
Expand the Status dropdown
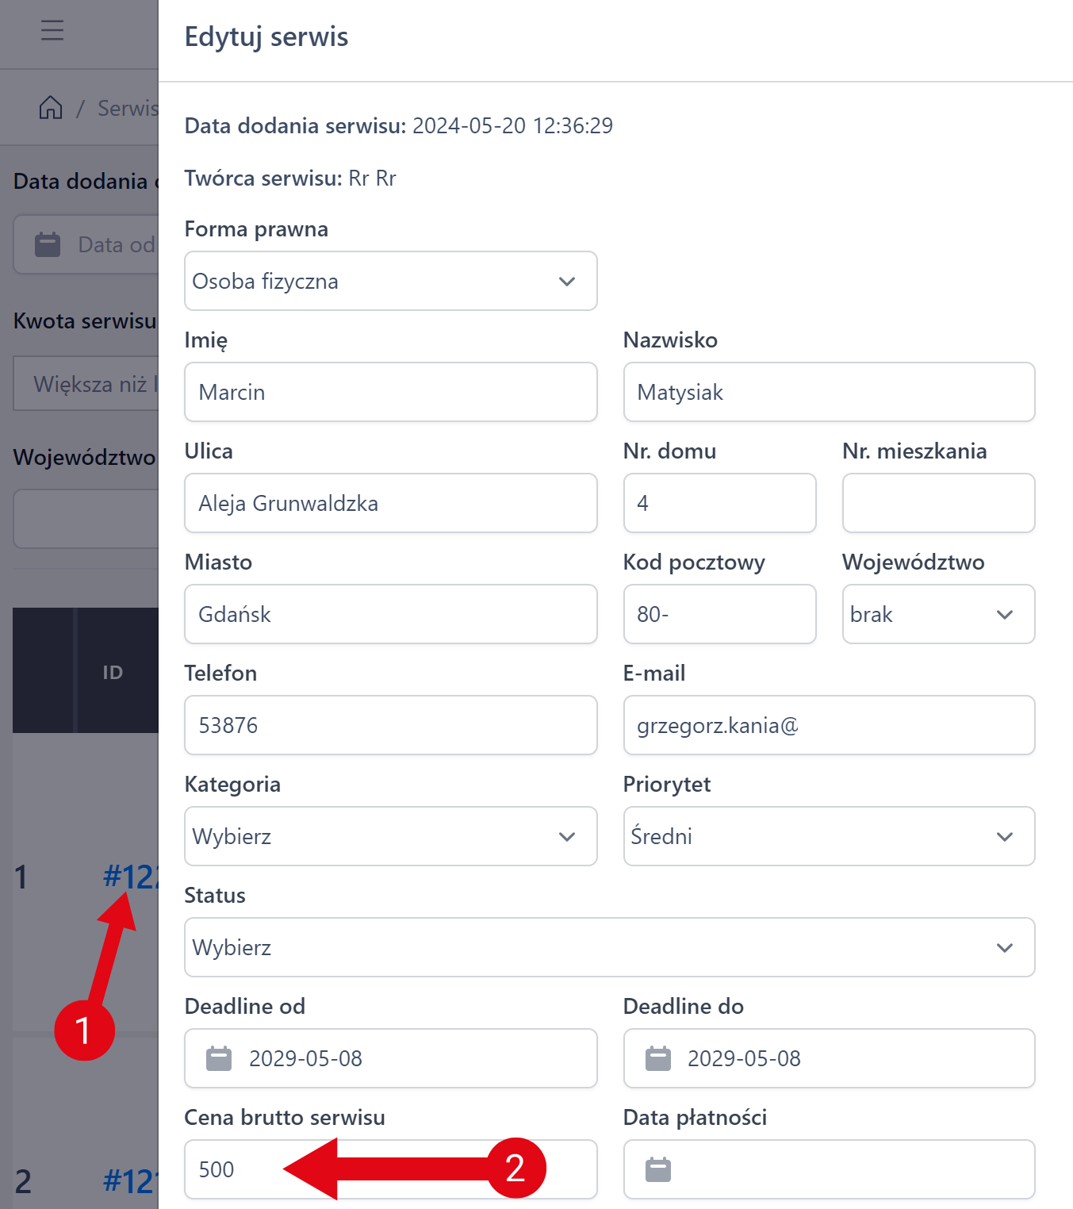pos(609,947)
